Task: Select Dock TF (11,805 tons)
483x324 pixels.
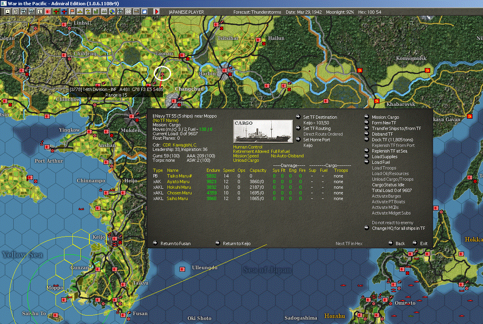Action: (x=392, y=140)
